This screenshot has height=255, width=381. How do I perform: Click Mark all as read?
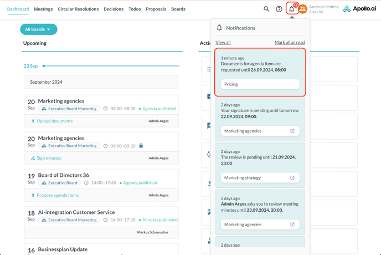coord(289,43)
